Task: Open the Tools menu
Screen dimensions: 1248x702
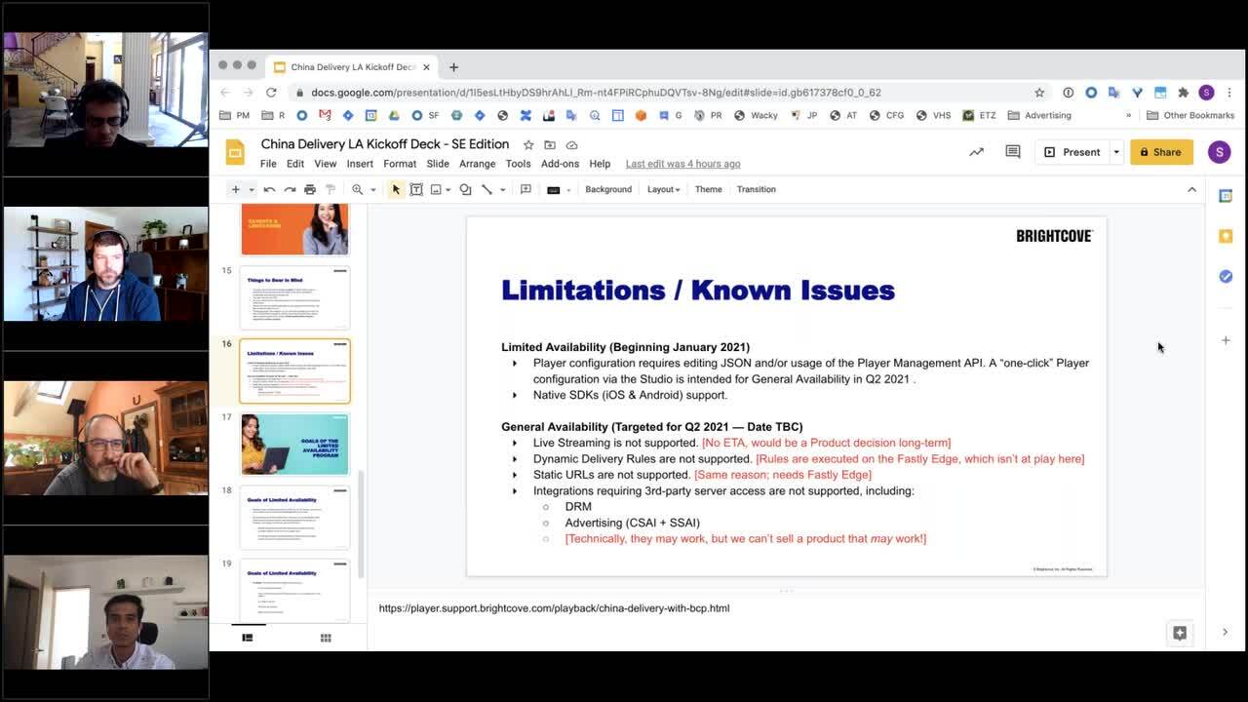Action: [518, 164]
